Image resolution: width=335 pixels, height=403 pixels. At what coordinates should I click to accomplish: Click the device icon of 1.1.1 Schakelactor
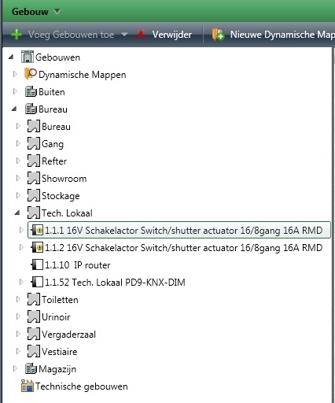[x=37, y=231]
